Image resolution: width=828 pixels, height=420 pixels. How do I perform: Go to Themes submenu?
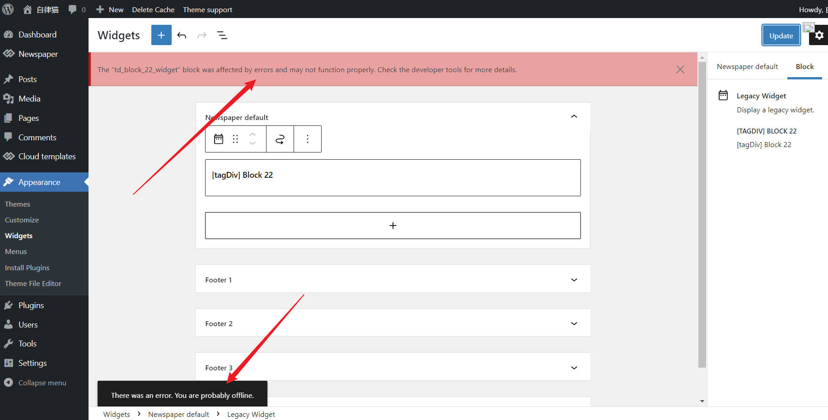point(18,204)
